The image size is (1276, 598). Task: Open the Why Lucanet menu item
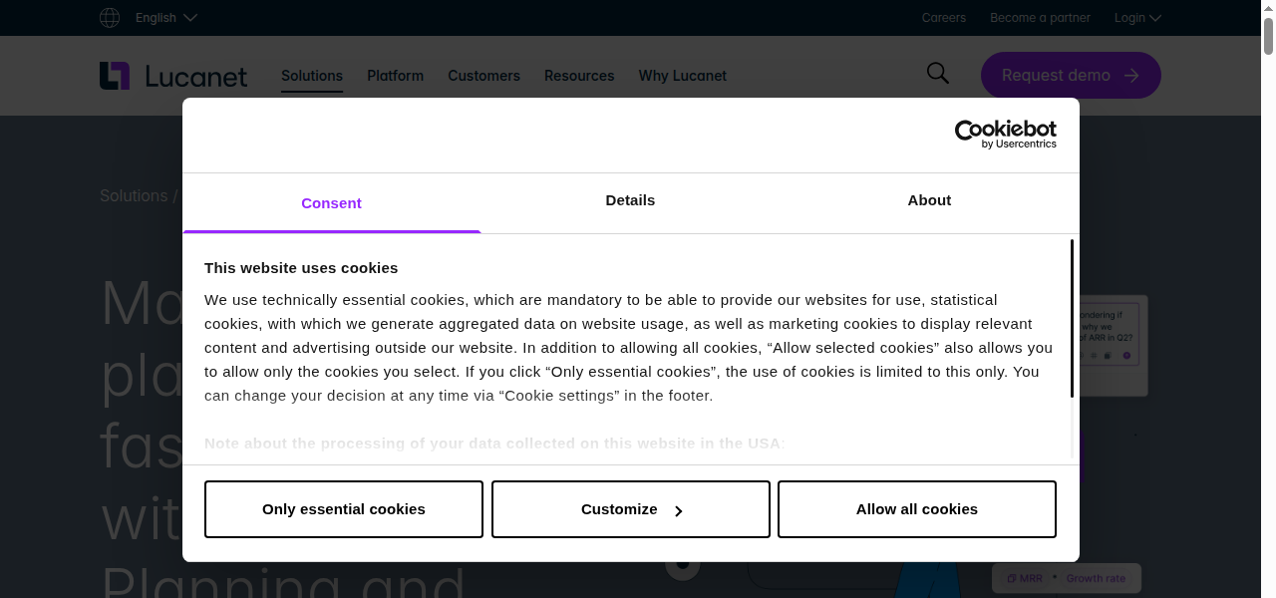coord(682,76)
